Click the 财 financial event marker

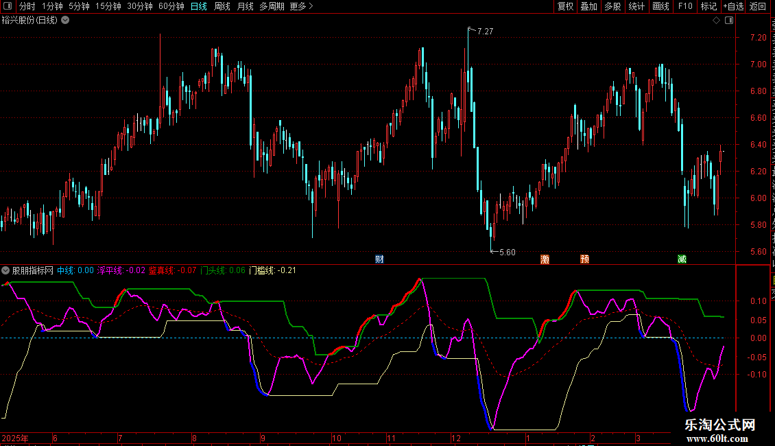coord(379,259)
